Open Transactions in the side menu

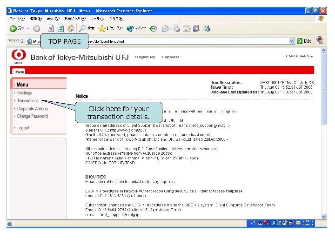(x=28, y=100)
